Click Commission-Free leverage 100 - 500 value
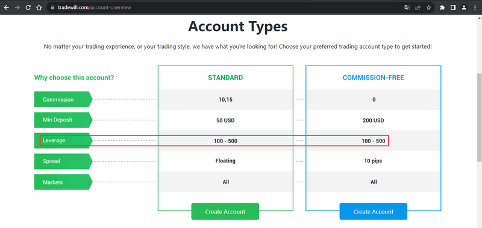Image resolution: width=482 pixels, height=228 pixels. pos(374,141)
